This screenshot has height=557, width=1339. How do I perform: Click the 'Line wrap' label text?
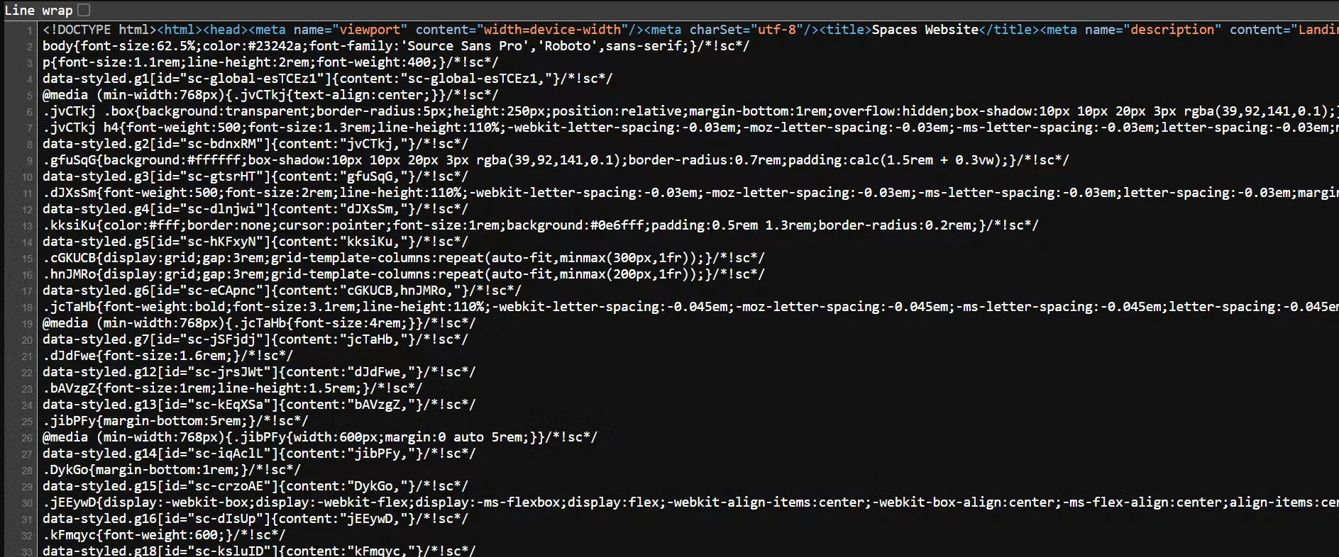38,10
